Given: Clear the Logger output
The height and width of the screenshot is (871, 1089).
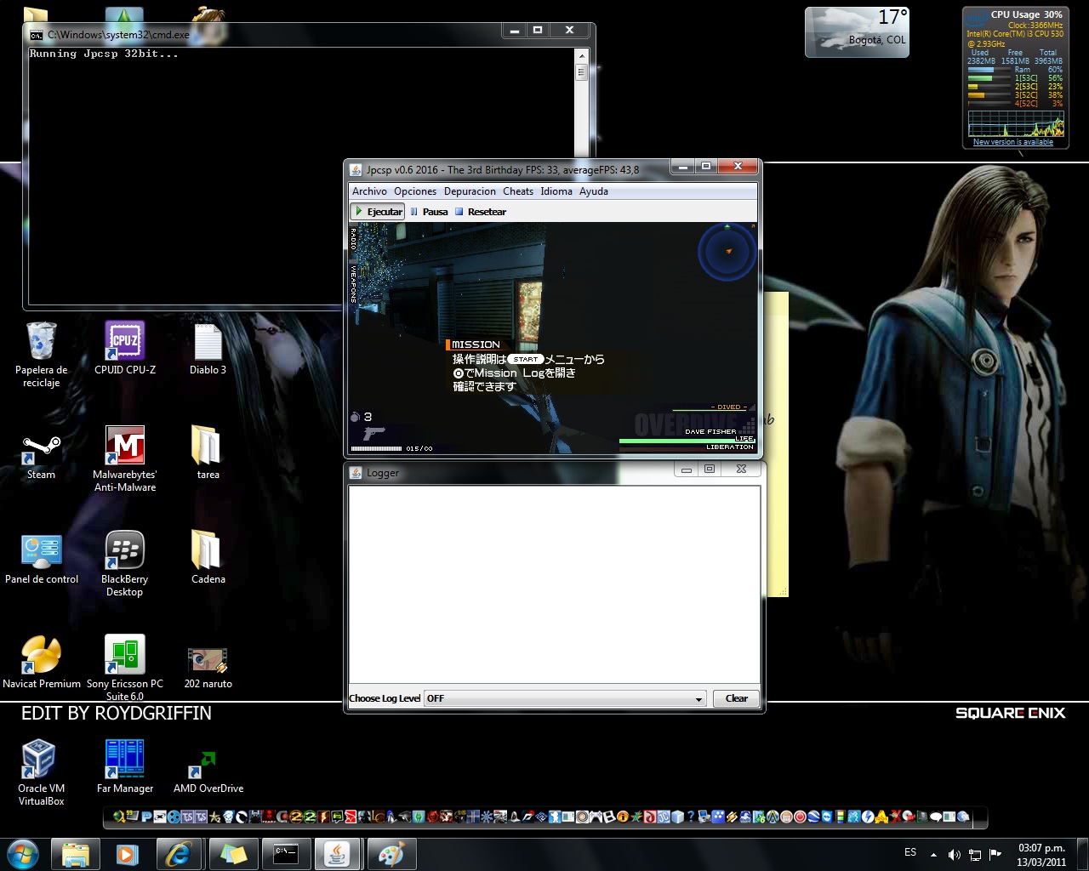Looking at the screenshot, I should pos(736,698).
